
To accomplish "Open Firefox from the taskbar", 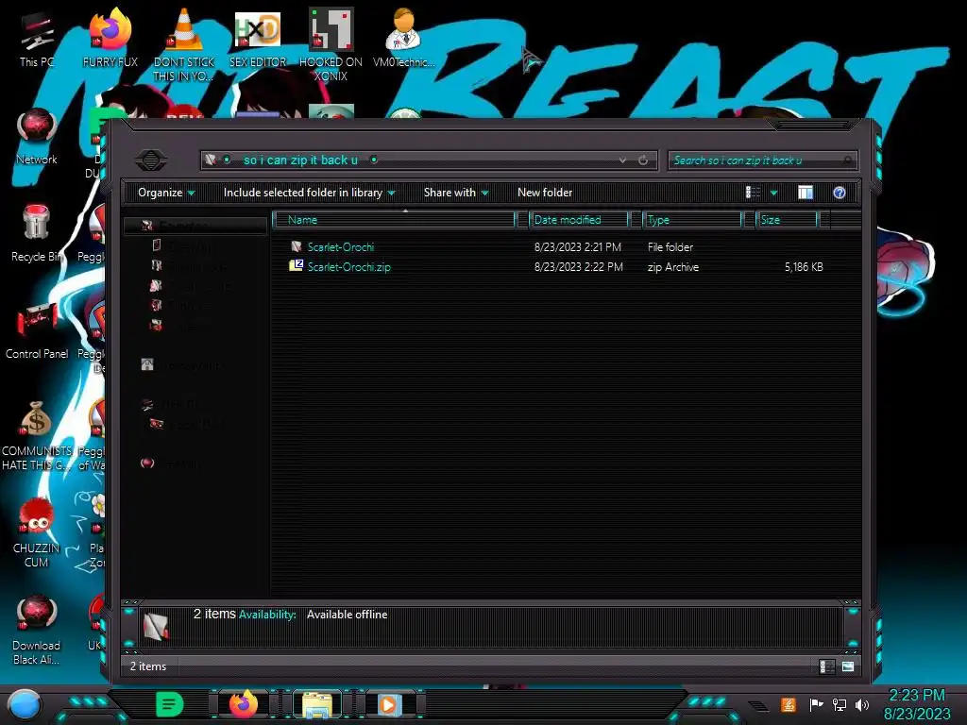I will 244,704.
